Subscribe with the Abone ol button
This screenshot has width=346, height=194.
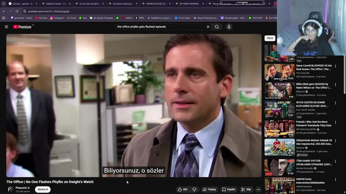click(x=43, y=189)
